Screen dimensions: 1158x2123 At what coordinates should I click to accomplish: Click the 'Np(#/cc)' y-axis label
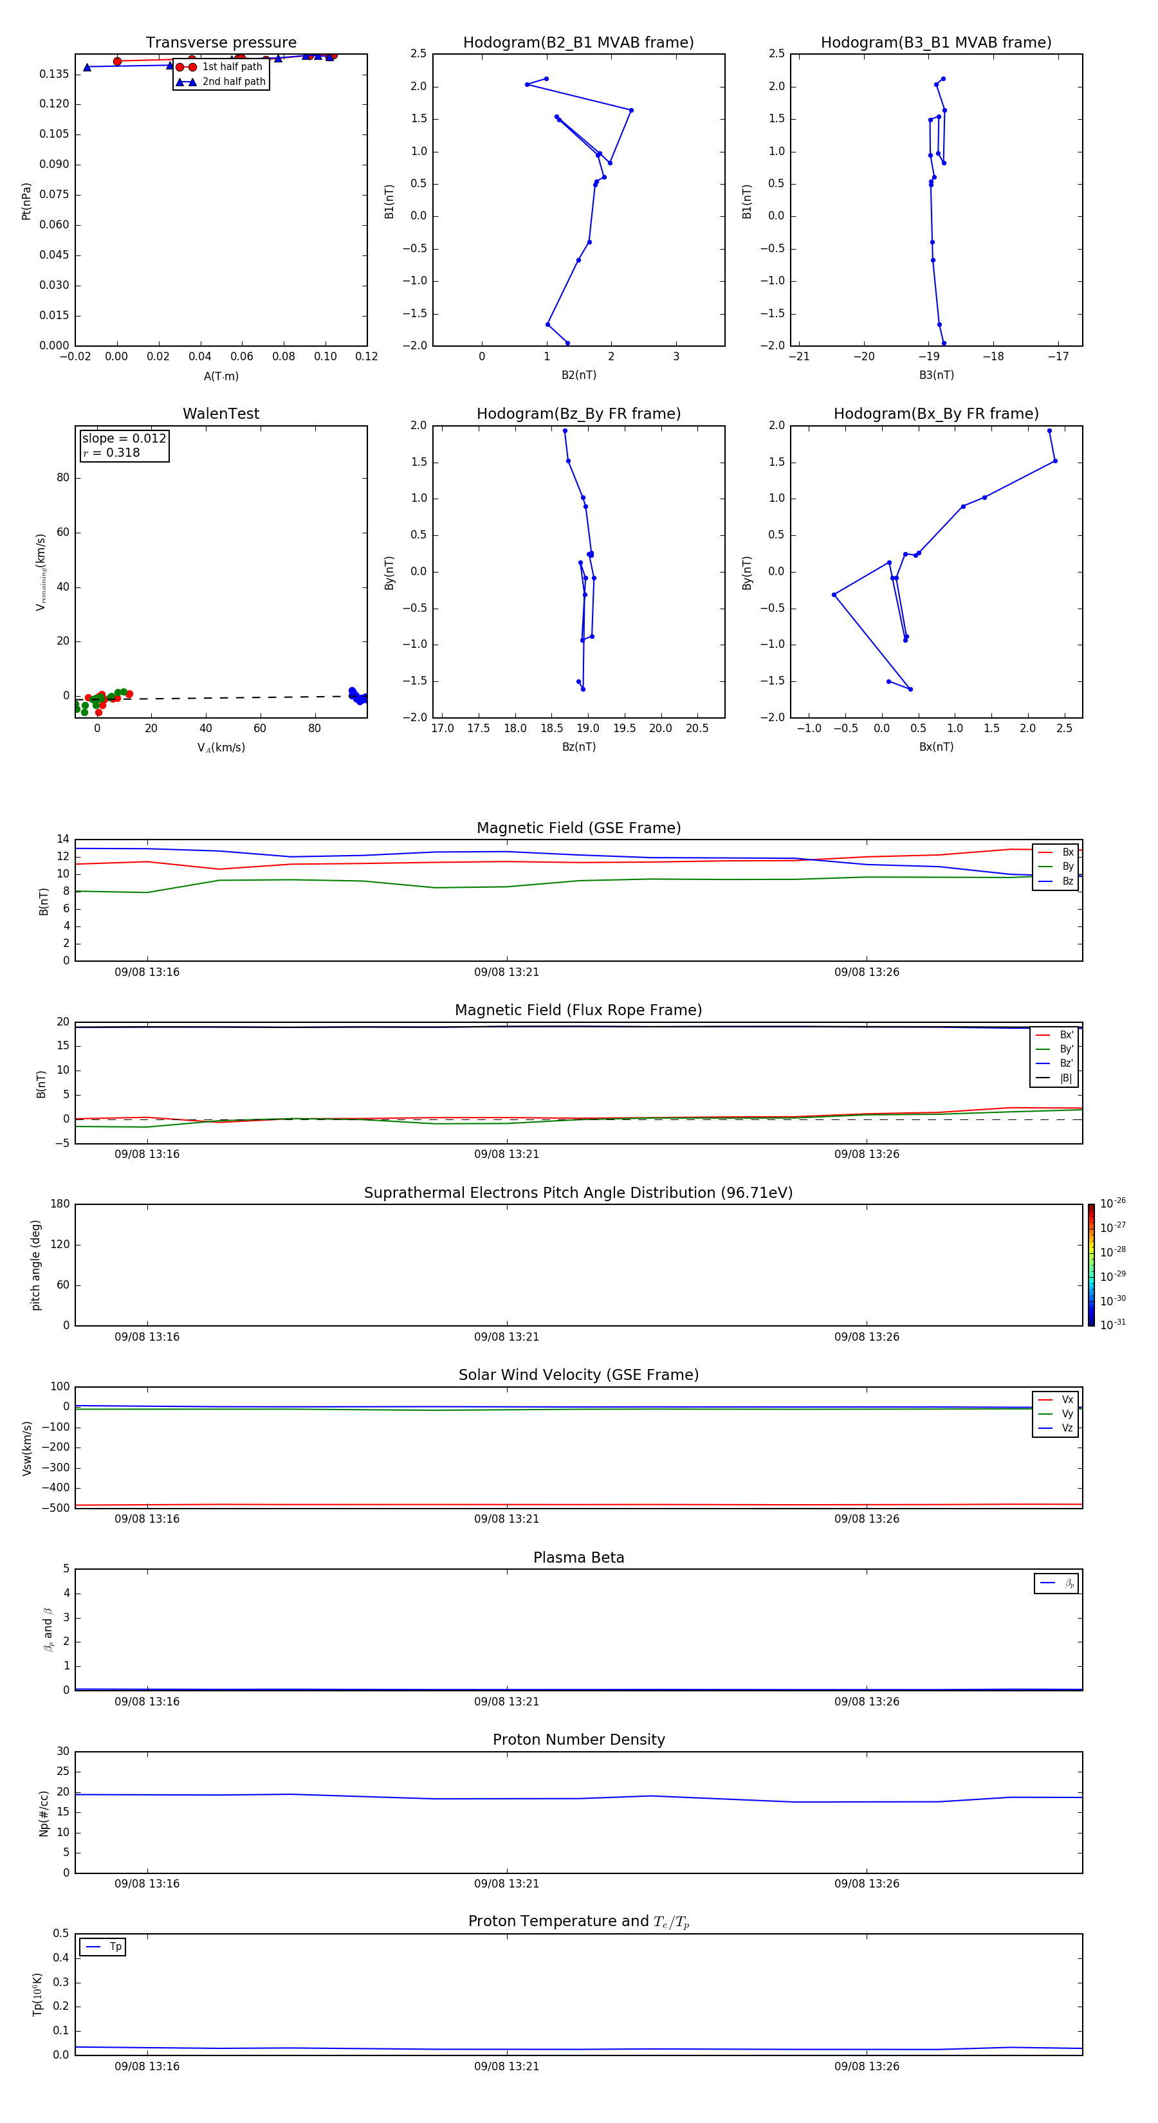tap(44, 1813)
